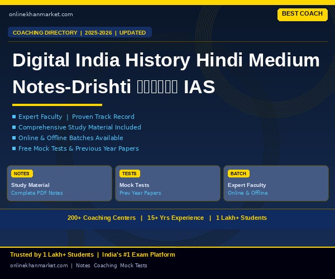Image resolution: width=335 pixels, height=279 pixels.
Task: Open the Mock Tests card title
Action: [134, 185]
